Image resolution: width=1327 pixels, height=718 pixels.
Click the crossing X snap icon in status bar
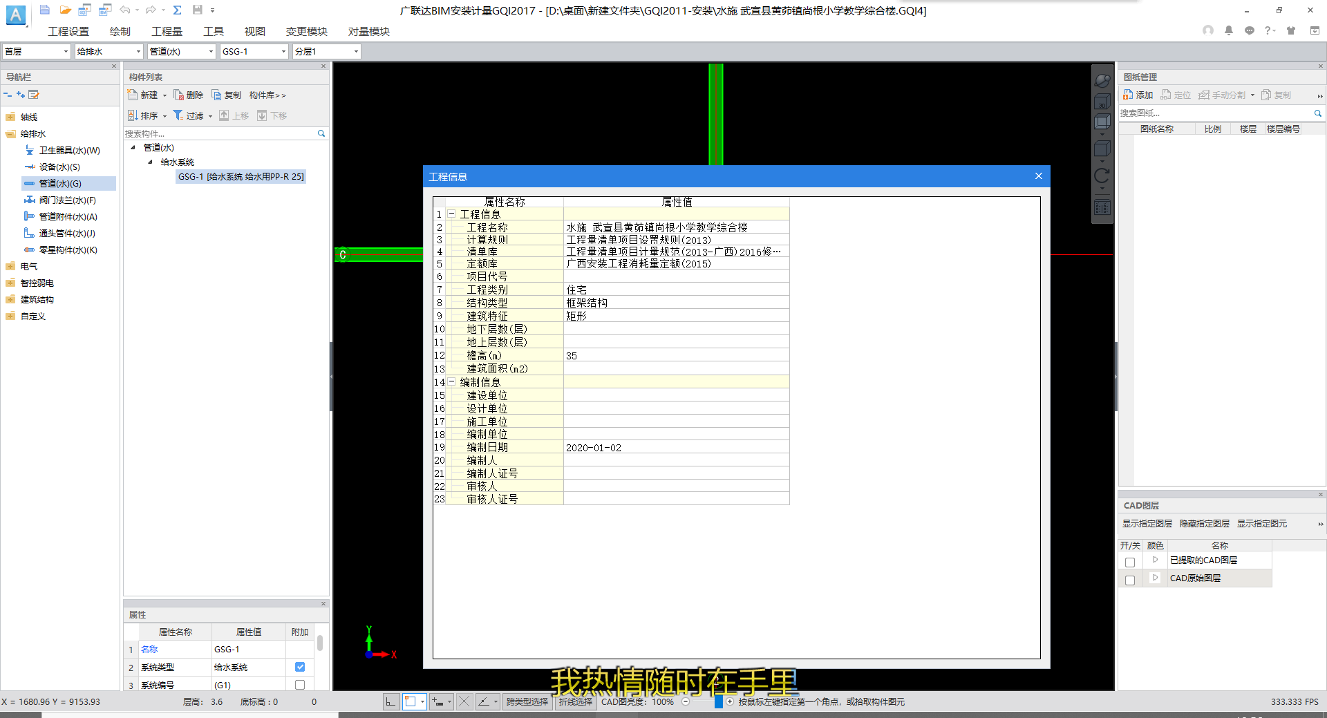point(464,702)
